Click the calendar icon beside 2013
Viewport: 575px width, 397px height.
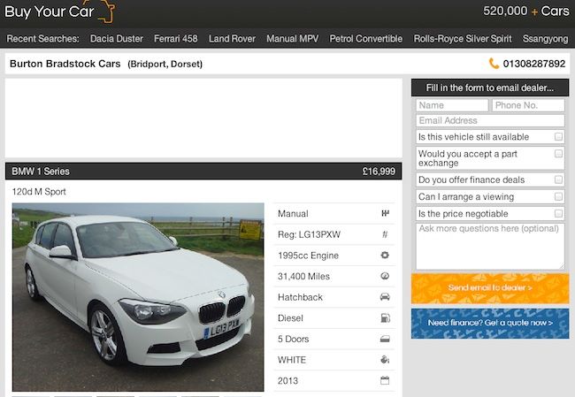pos(385,380)
